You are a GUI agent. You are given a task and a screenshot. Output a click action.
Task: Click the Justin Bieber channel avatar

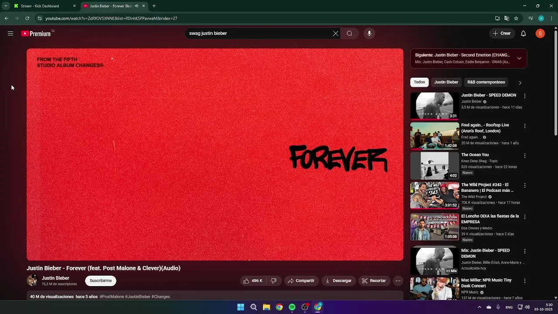point(32,280)
